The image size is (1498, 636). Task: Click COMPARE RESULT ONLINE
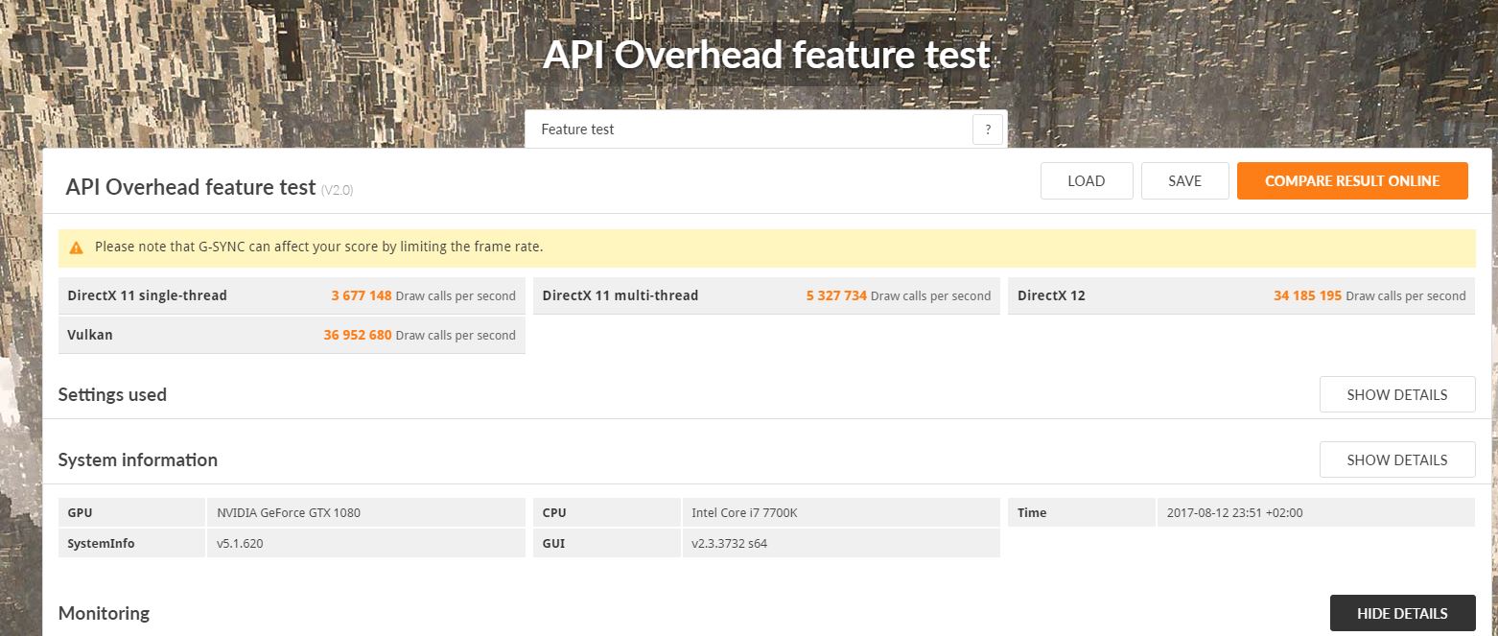pyautogui.click(x=1351, y=181)
